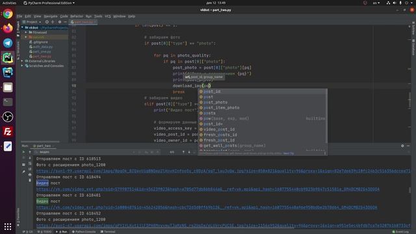Open the PyCharm Professional Edition app menu

(x=49, y=3)
